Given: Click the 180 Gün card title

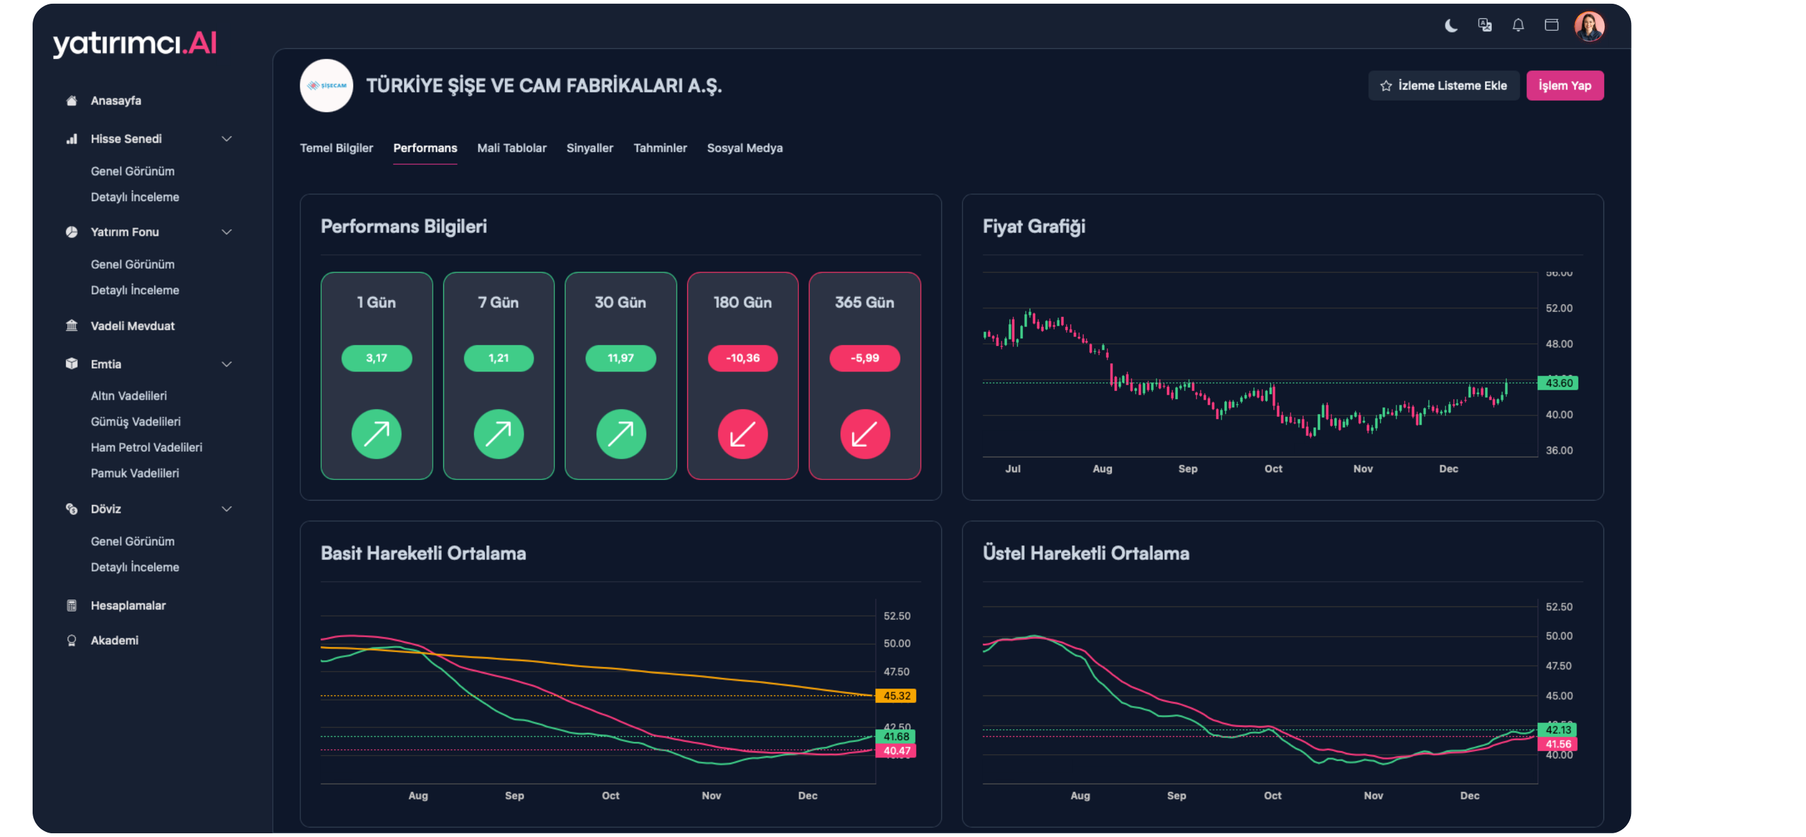Looking at the screenshot, I should pos(742,303).
